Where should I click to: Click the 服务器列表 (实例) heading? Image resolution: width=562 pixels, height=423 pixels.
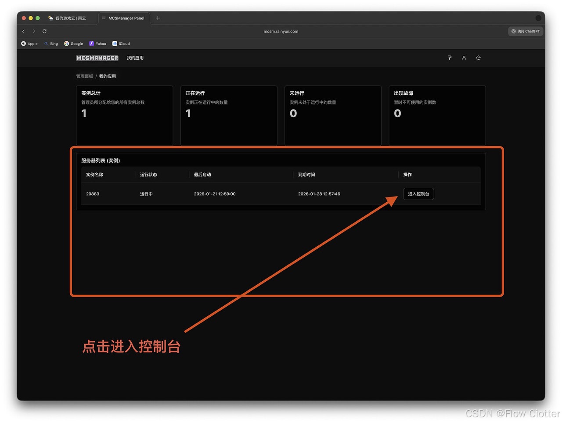(101, 161)
